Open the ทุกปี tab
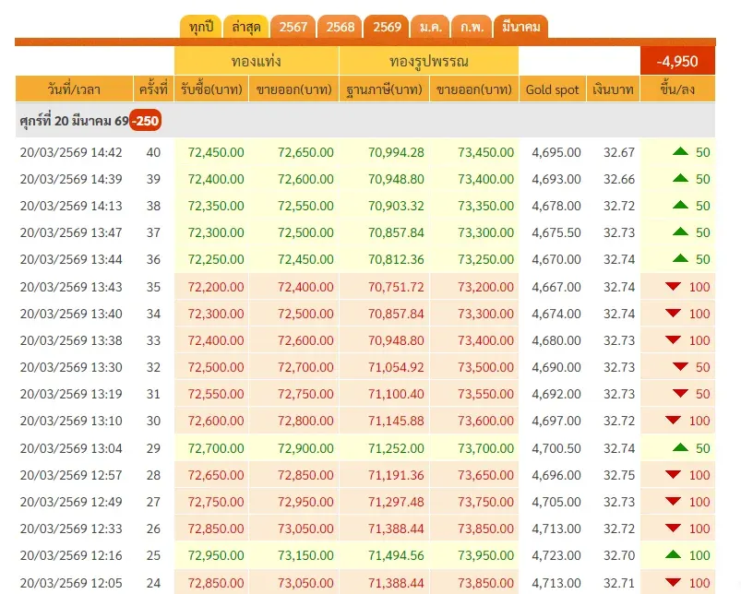Screen dimensions: 741x594 click(200, 27)
